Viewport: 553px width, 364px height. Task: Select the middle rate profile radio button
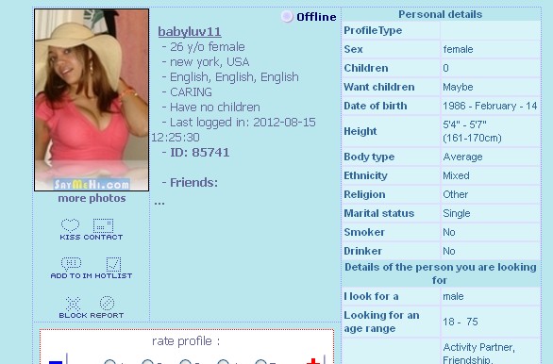click(185, 362)
